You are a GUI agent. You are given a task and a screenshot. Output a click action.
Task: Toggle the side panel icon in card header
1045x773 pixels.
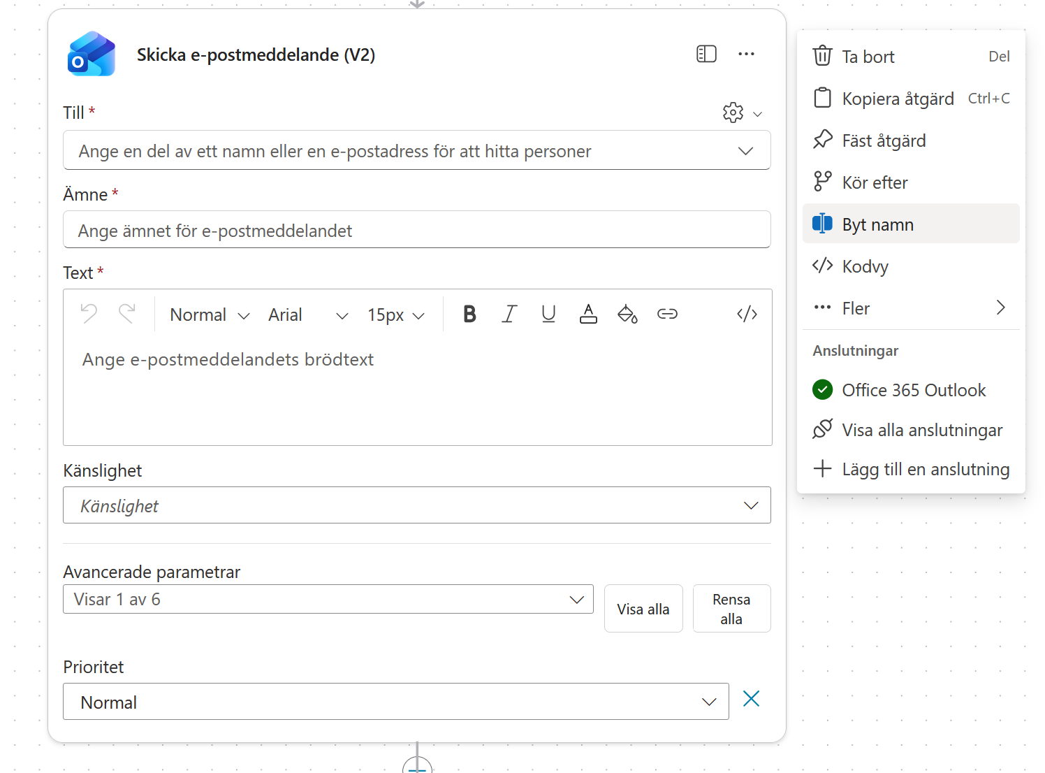point(706,54)
